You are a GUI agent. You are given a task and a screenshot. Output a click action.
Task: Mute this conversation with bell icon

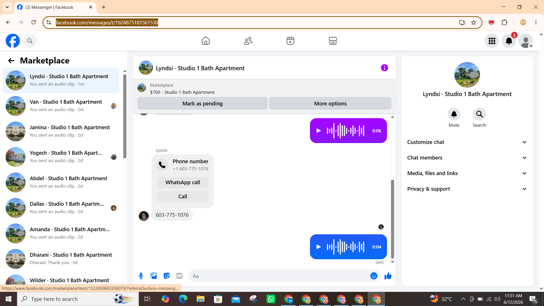[x=454, y=114]
